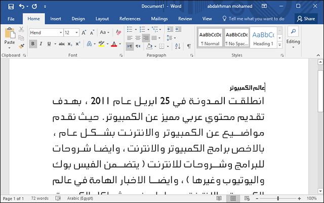Apply the Normal style
The height and width of the screenshot is (203, 324).
pyautogui.click(x=210, y=37)
